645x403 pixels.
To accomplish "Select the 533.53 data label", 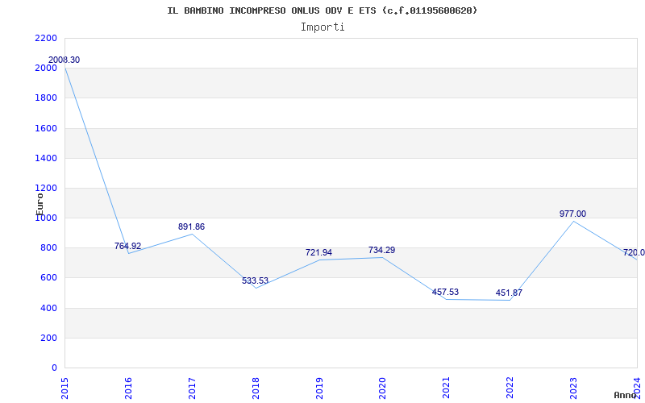I will (x=255, y=280).
